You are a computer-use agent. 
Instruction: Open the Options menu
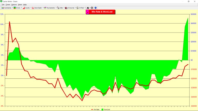[x=14, y=5]
